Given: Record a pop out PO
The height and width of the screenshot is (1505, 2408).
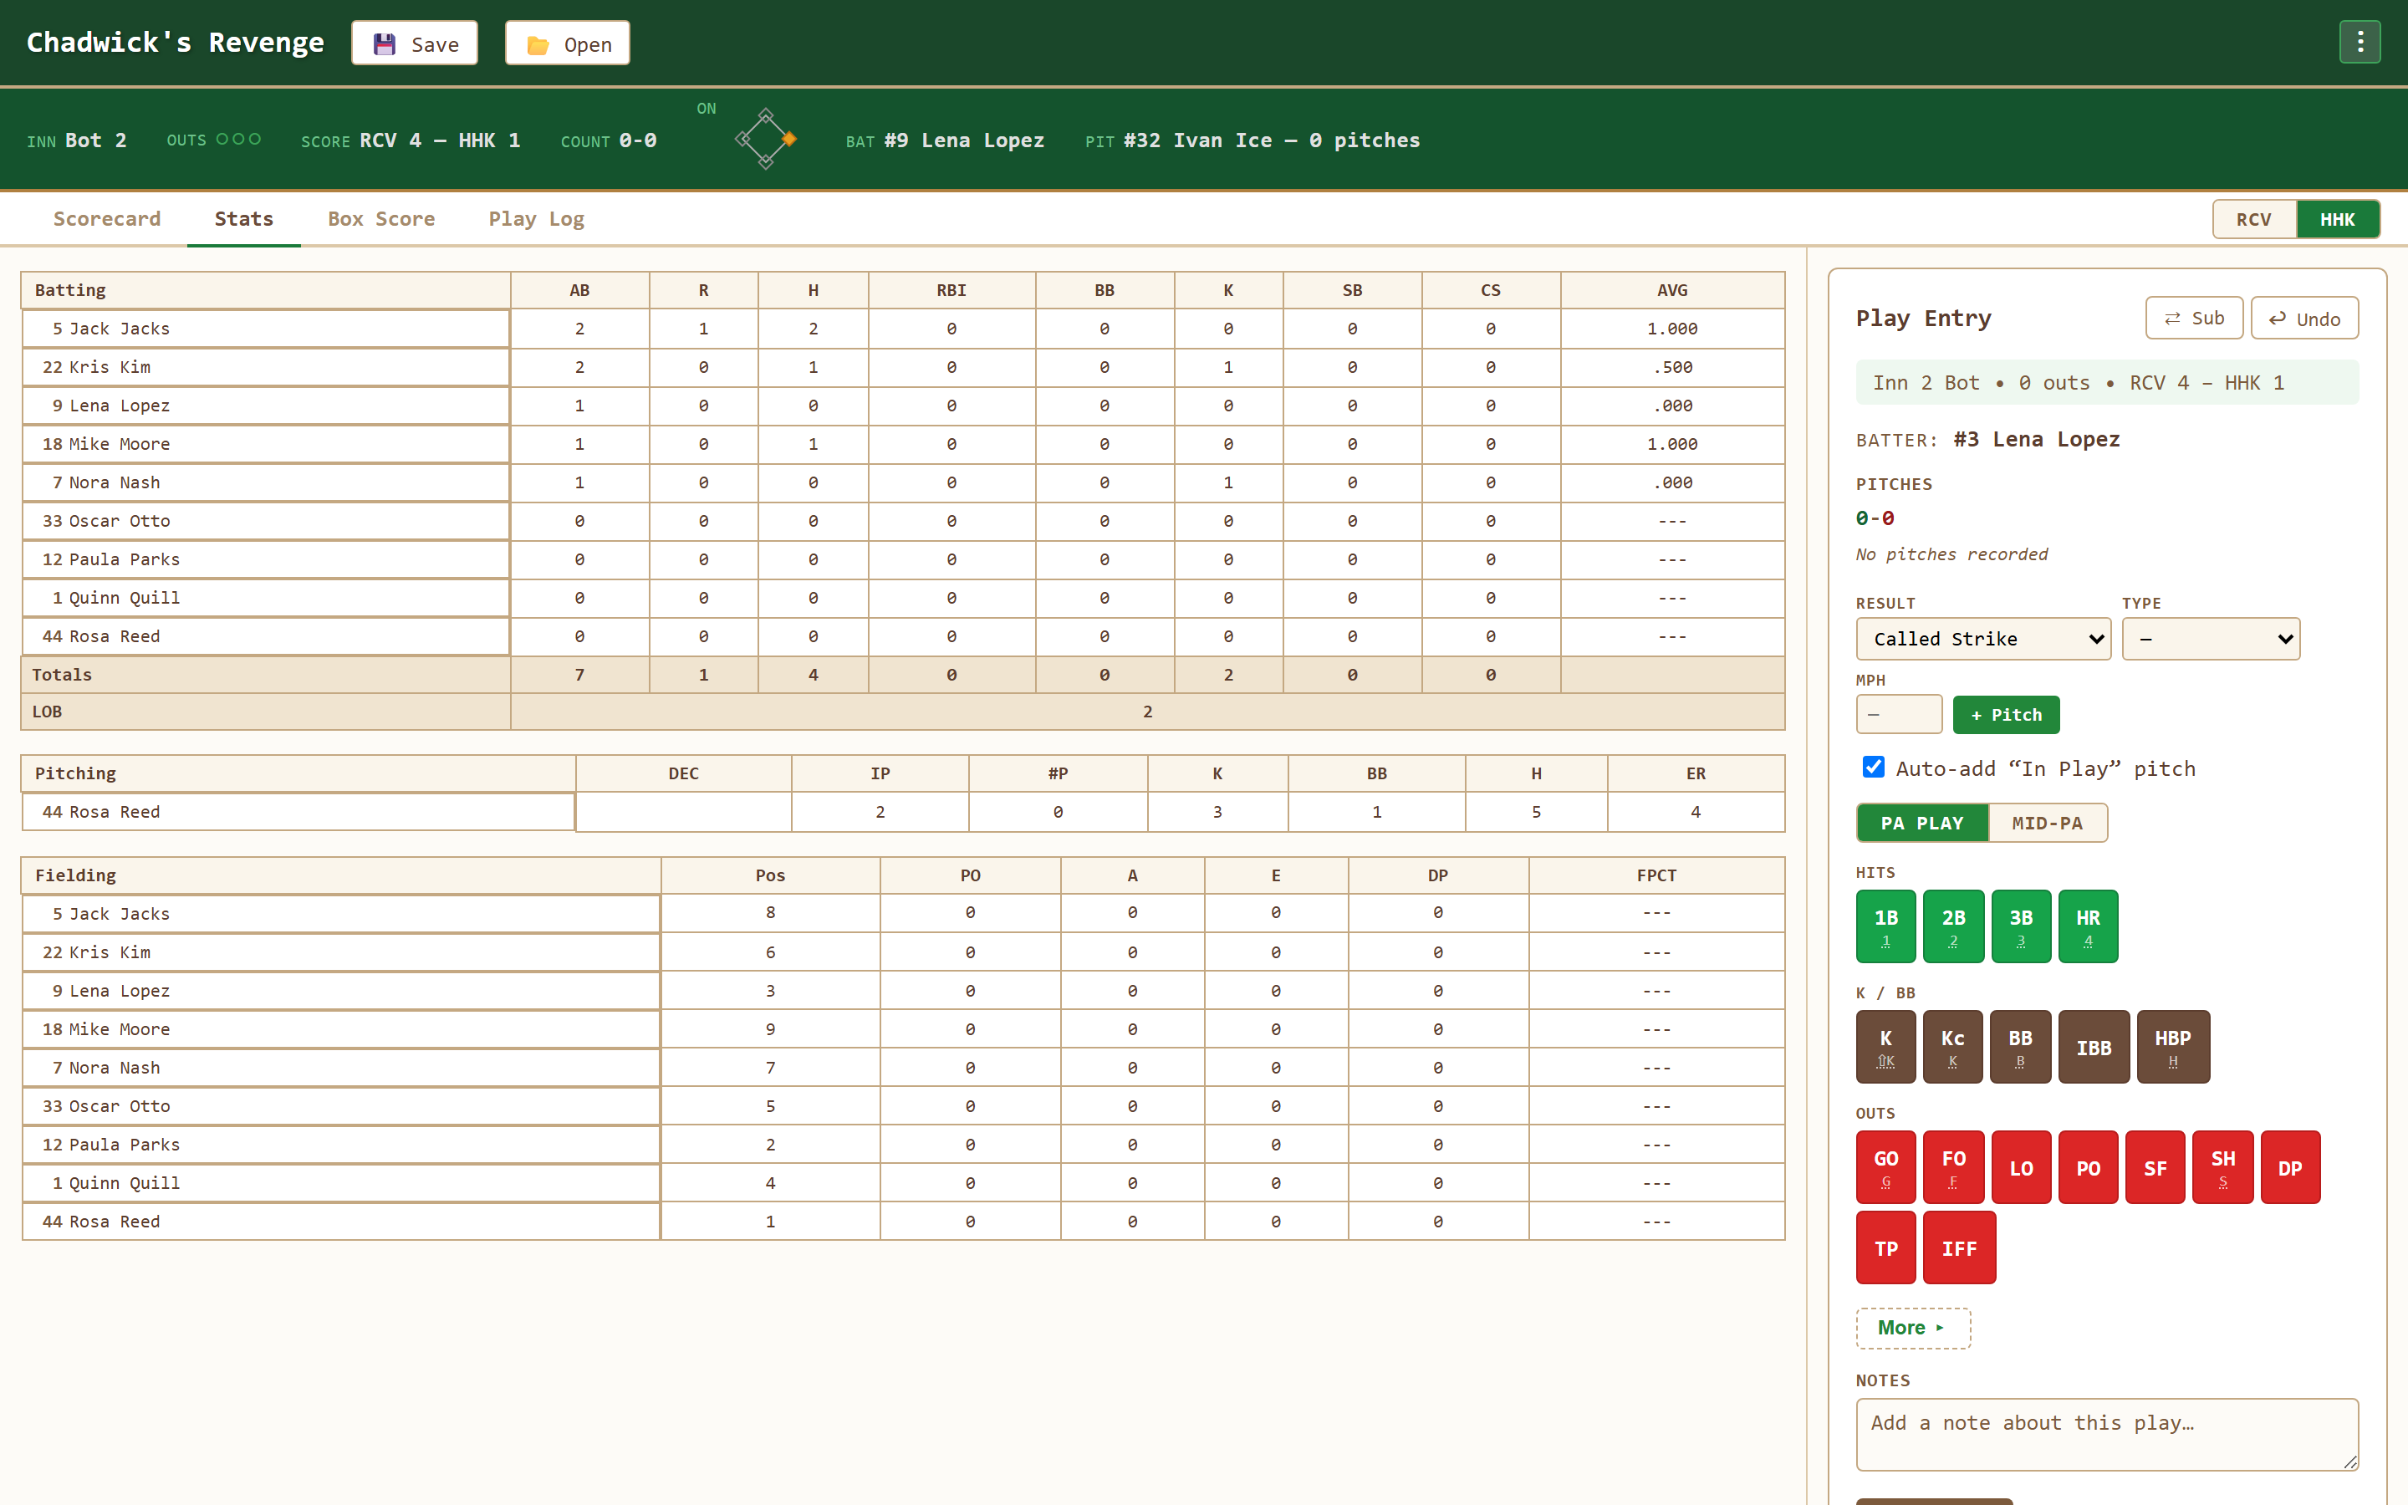Looking at the screenshot, I should (2088, 1166).
